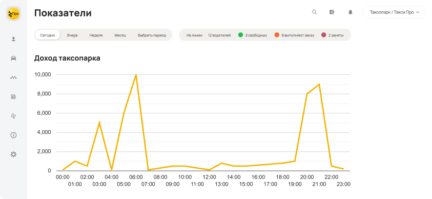Switch to the Месяц tab
Screen dimensions: 432x199
coord(120,35)
